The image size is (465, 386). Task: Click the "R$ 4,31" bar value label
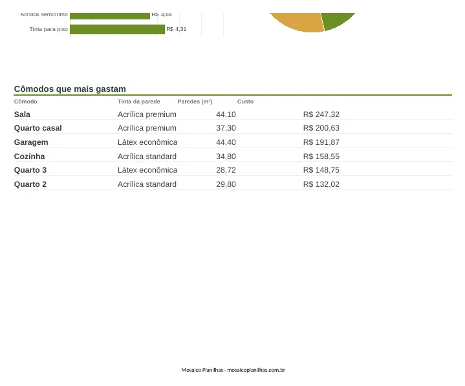pos(177,29)
